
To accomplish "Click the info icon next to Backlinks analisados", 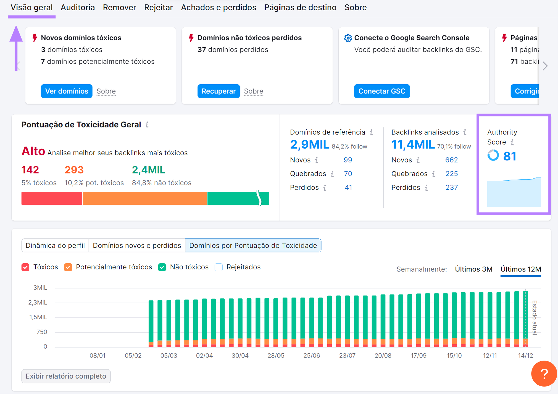I will click(x=465, y=132).
